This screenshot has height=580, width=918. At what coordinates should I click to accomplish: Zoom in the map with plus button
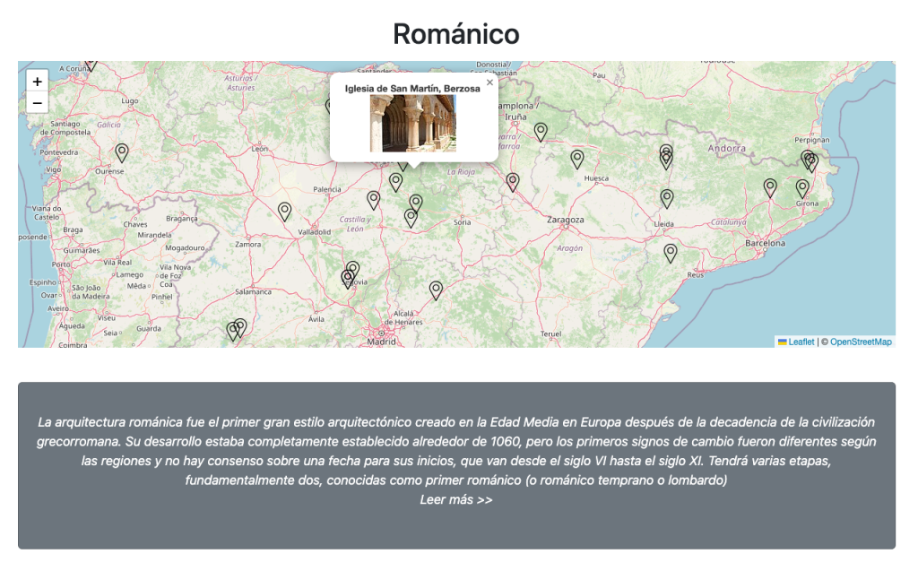(37, 81)
